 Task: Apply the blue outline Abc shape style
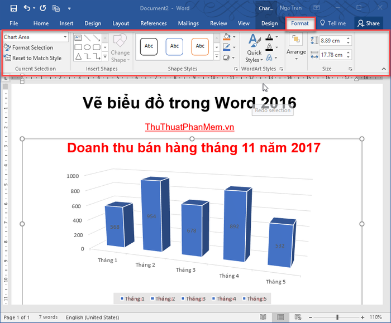tap(174, 46)
